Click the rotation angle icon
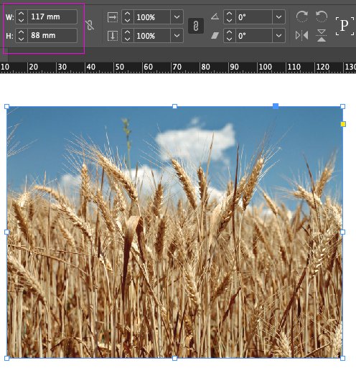Image resolution: width=356 pixels, height=373 pixels. coord(215,16)
